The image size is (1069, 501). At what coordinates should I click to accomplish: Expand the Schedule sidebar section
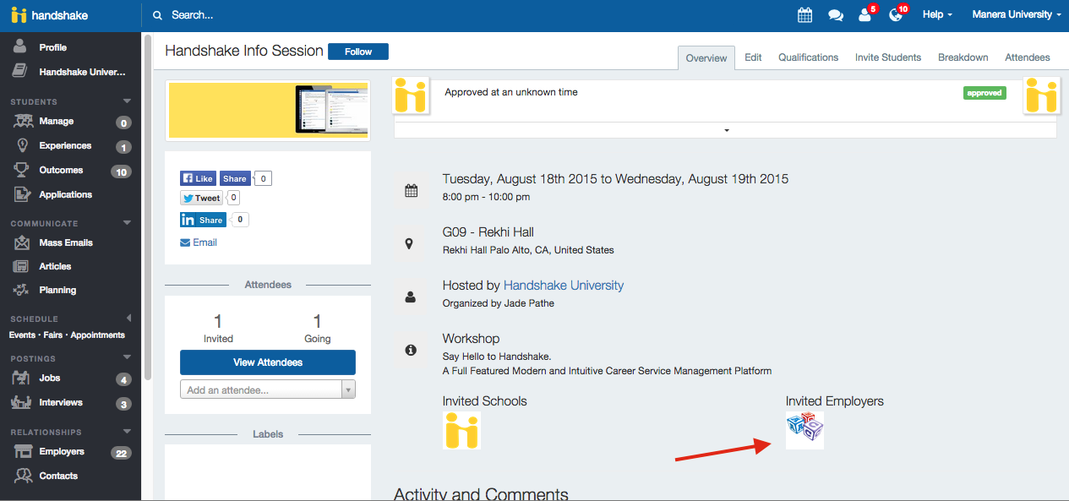(x=128, y=319)
